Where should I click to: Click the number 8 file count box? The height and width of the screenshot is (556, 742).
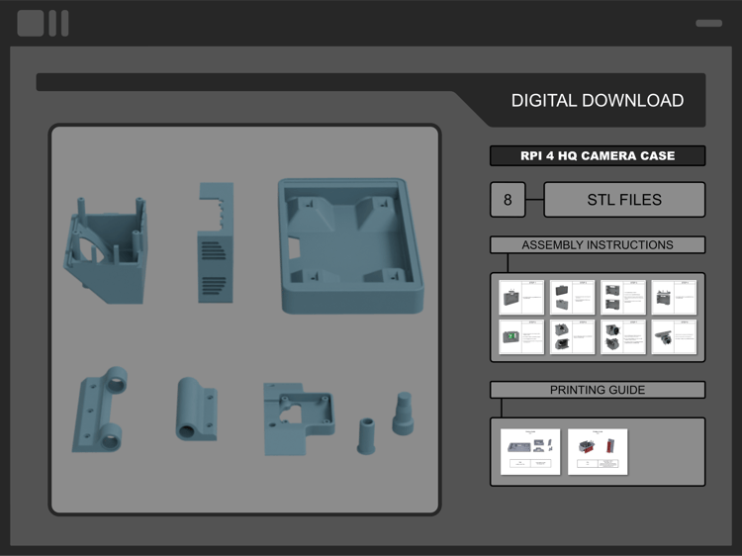tap(508, 200)
